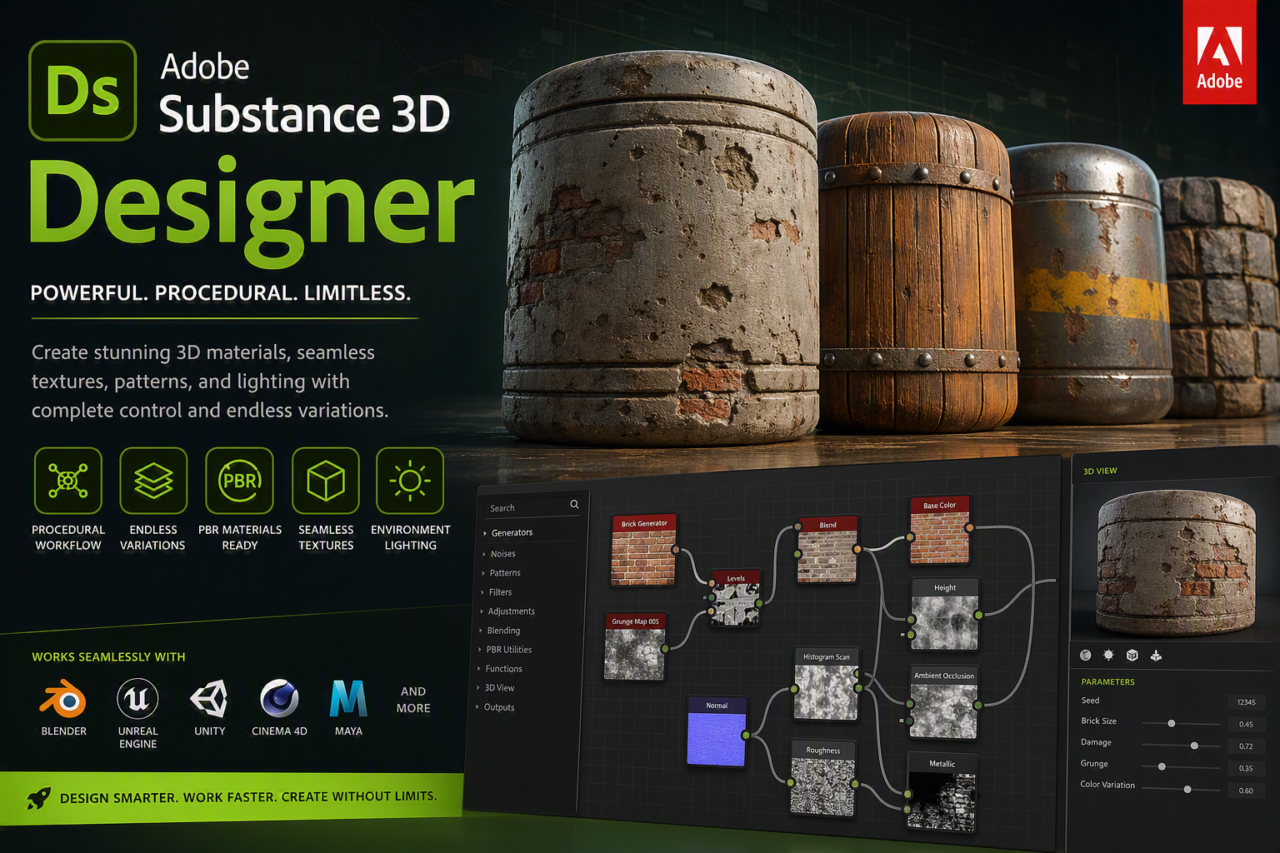Image resolution: width=1280 pixels, height=853 pixels.
Task: Click the Unity logo icon
Action: 209,699
